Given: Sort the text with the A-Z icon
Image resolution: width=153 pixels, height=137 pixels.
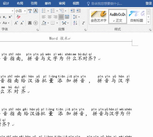Looking at the screenshot, I should [x=75, y=23].
